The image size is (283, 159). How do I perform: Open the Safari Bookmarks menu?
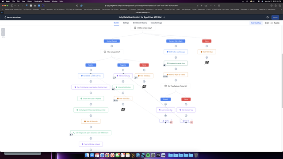tap(38, 1)
